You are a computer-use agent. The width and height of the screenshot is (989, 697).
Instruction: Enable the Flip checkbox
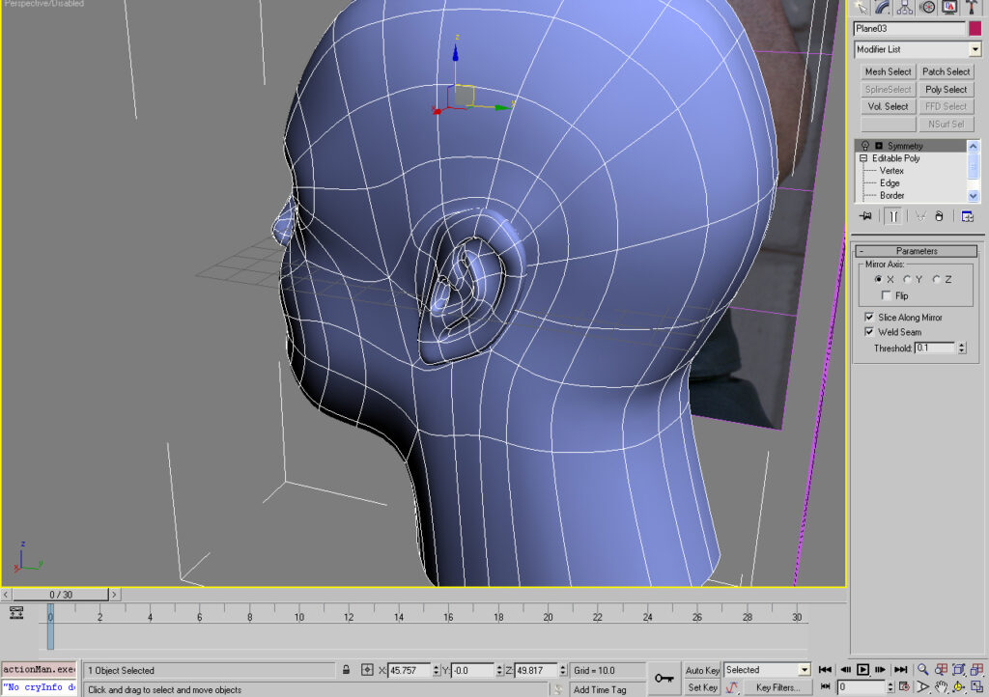pyautogui.click(x=887, y=295)
